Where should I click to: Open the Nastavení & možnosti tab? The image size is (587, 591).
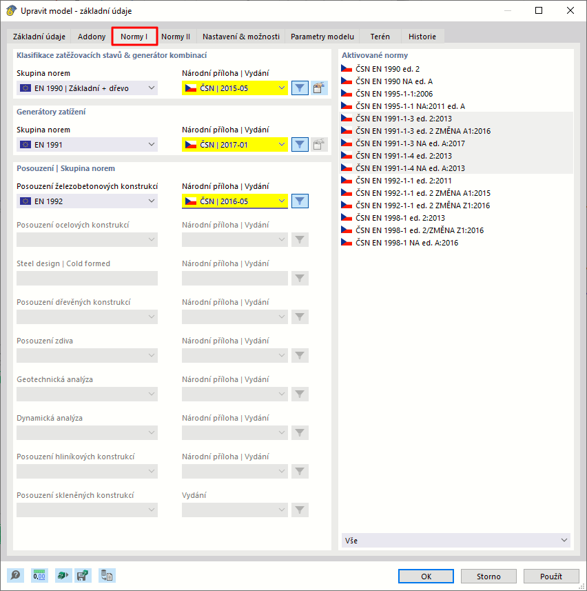(x=241, y=37)
